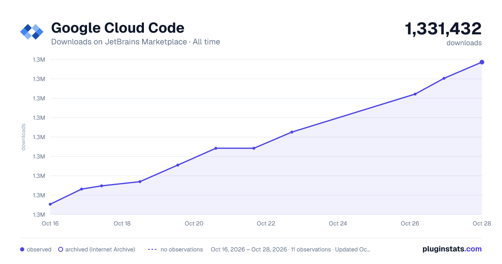Select the data point above Oct 26
Image resolution: width=502 pixels, height=264 pixels.
pyautogui.click(x=415, y=94)
